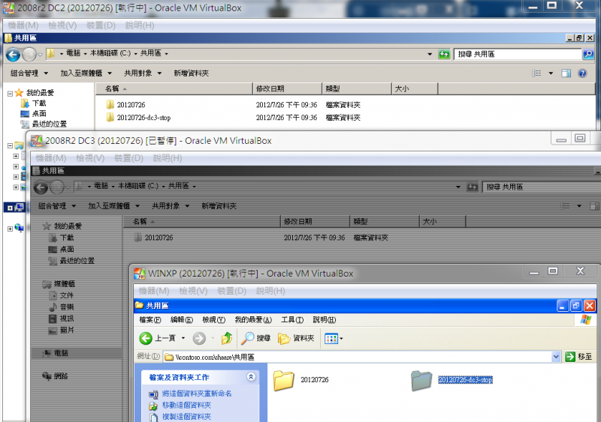Image resolution: width=601 pixels, height=422 pixels.
Task: Click 新增資料夾 in DC2 toolbar
Action: pyautogui.click(x=192, y=73)
